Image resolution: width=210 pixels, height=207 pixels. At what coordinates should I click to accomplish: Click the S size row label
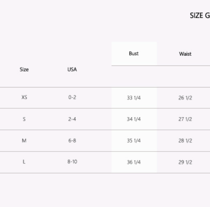coord(24,119)
